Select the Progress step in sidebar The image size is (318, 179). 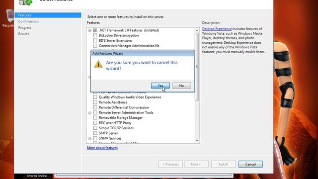tap(25, 28)
